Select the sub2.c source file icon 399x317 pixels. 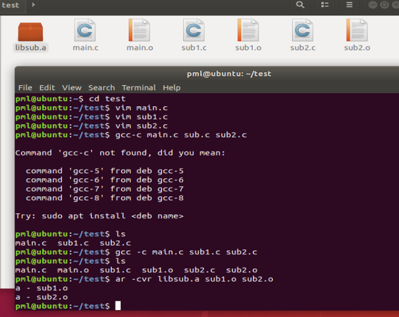tap(303, 30)
